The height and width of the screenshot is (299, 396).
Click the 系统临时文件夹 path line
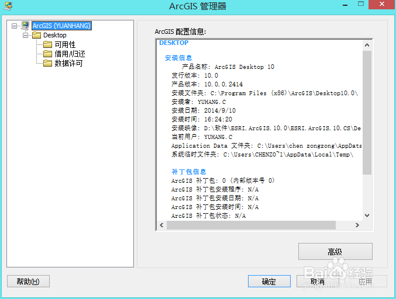263,154
